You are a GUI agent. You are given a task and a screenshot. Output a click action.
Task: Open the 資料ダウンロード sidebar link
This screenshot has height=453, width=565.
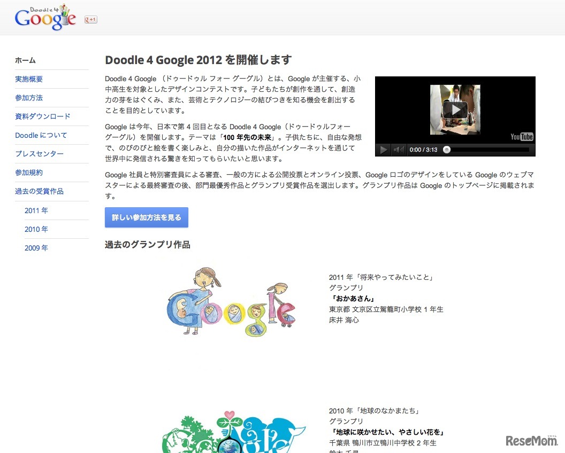[42, 116]
